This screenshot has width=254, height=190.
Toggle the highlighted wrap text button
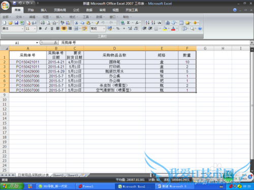[x=84, y=28]
